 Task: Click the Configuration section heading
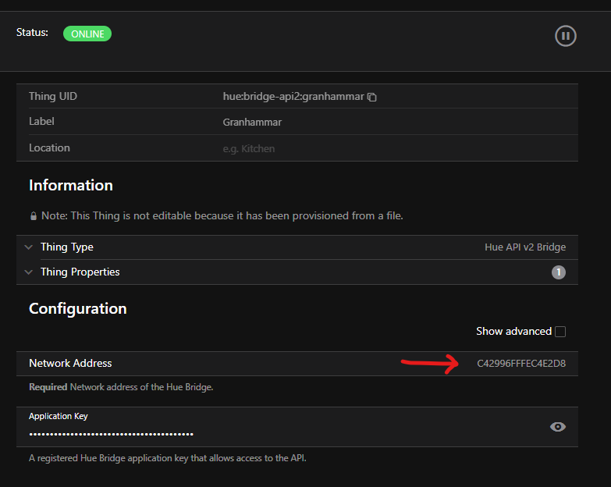point(78,309)
